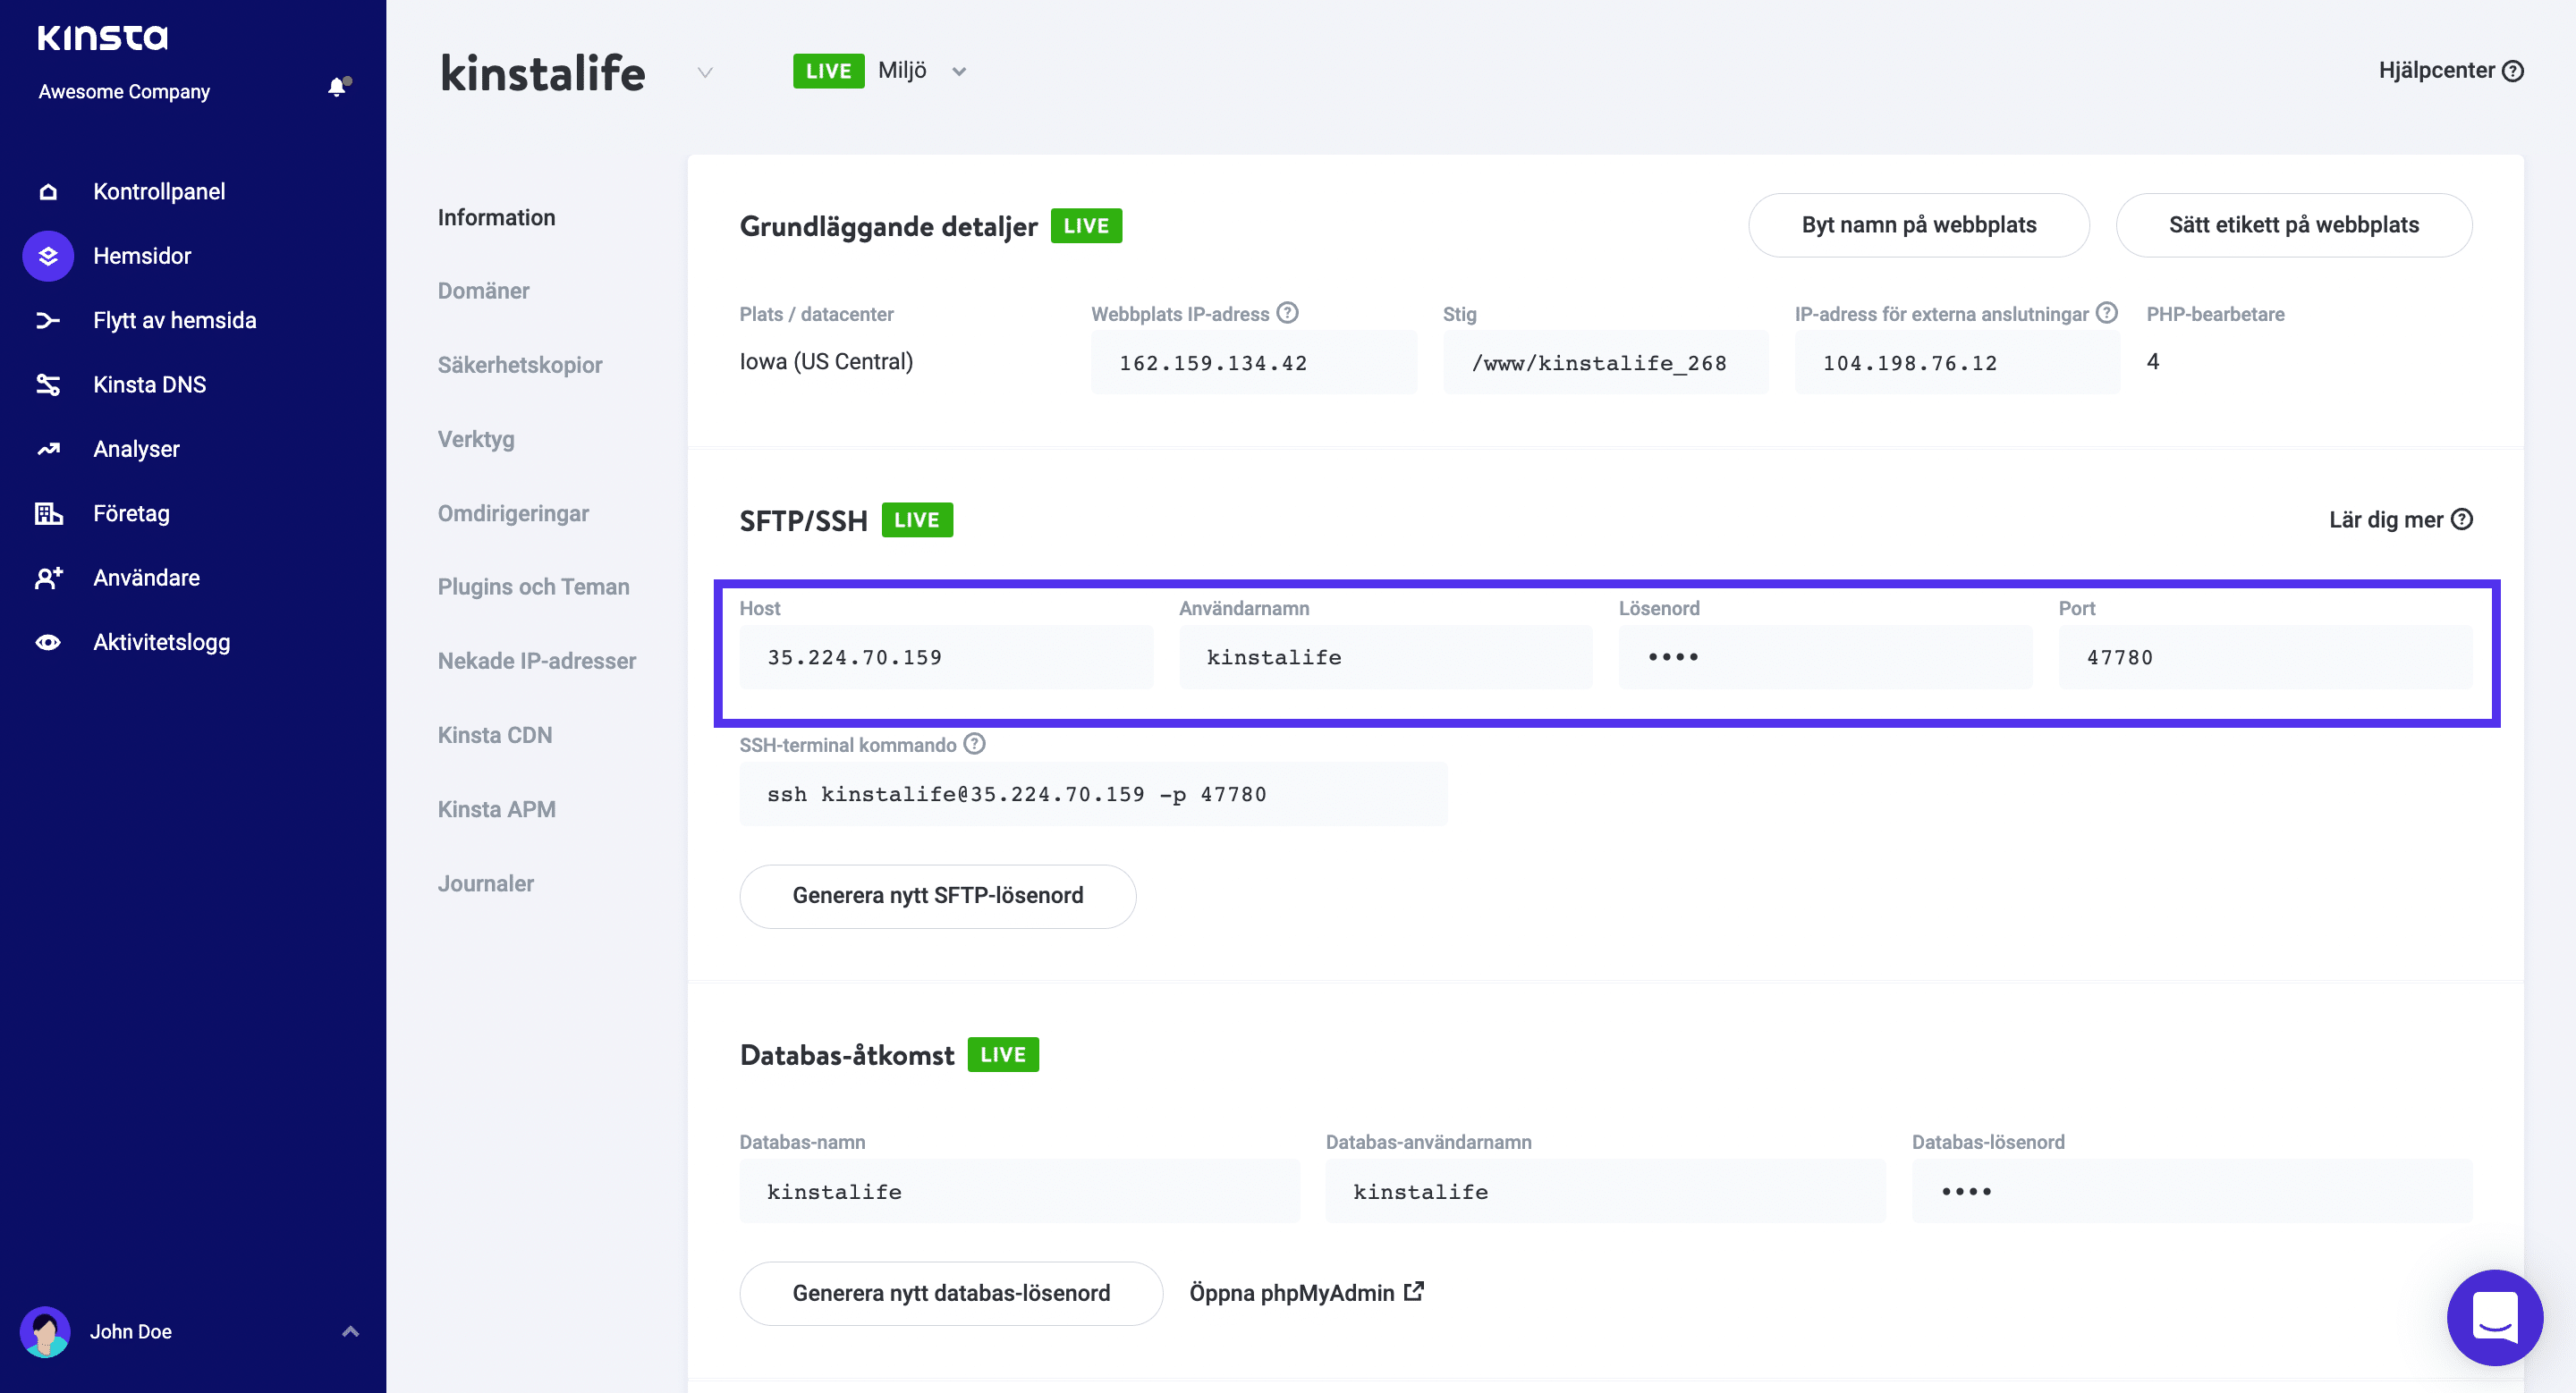Open Nekade IP-adresser tab
Screen dimensions: 2576x1393
[x=537, y=661]
